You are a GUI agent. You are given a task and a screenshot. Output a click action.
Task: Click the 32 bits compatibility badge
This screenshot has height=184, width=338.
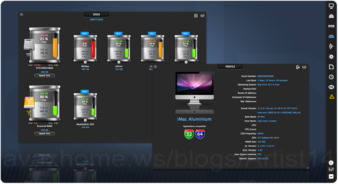click(x=189, y=134)
